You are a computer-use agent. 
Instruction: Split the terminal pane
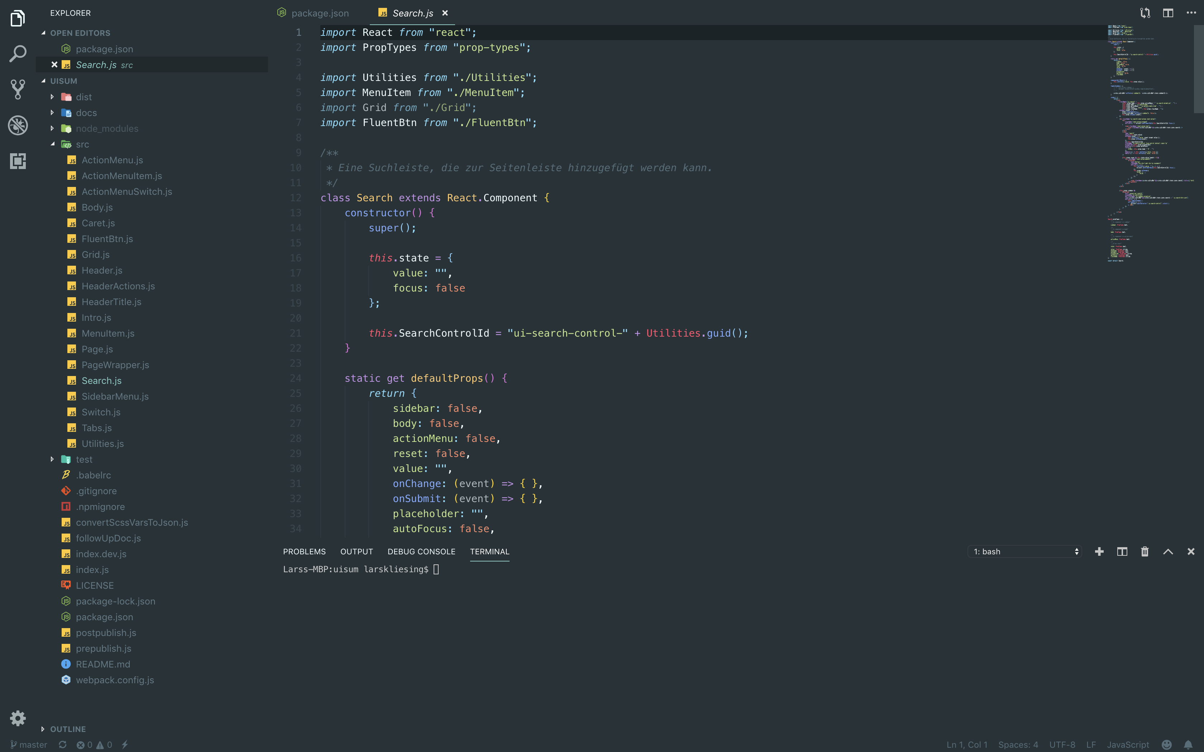[x=1122, y=551]
